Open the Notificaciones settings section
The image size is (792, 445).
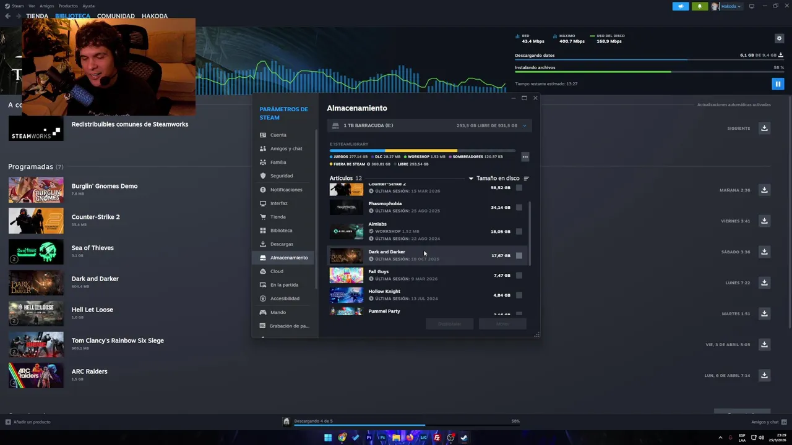[x=284, y=190]
